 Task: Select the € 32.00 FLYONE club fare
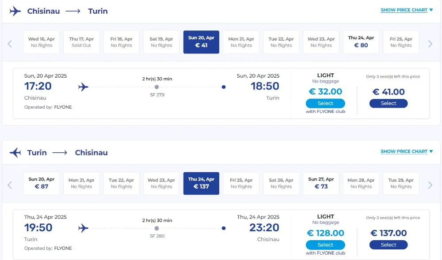[325, 103]
